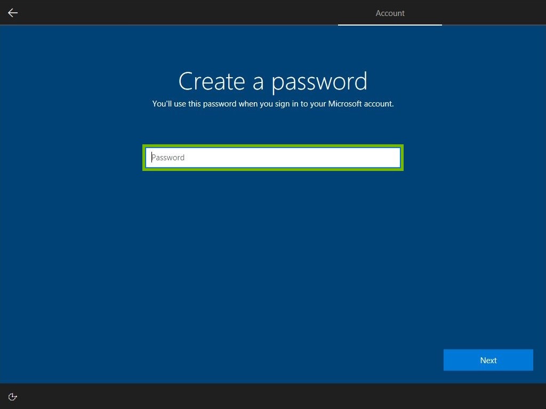Select the Microsoft account description text

click(x=273, y=104)
